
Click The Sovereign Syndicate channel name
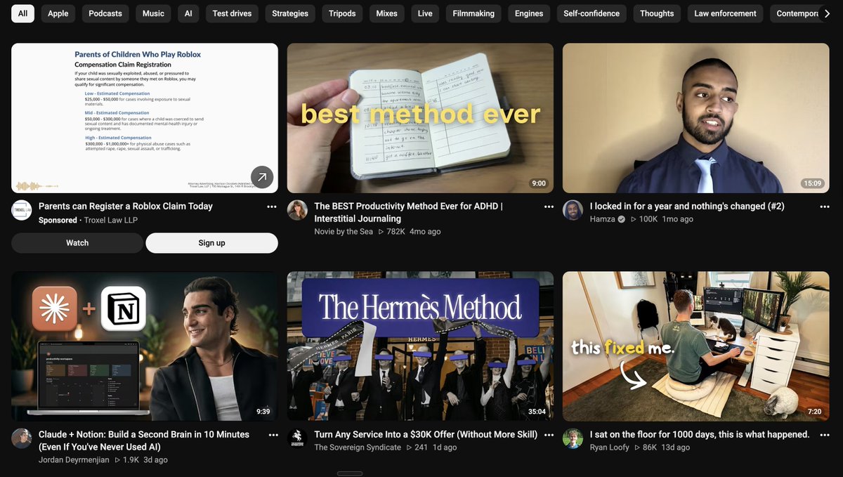coord(358,447)
